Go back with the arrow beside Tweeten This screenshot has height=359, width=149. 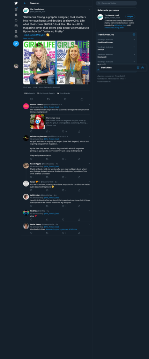tap(25, 3)
